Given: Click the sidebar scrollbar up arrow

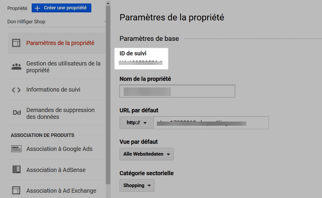Looking at the screenshot, I should pos(108,4).
